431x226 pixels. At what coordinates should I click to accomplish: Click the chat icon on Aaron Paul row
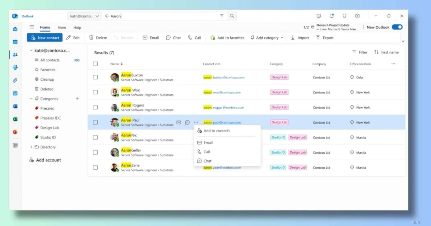click(187, 122)
